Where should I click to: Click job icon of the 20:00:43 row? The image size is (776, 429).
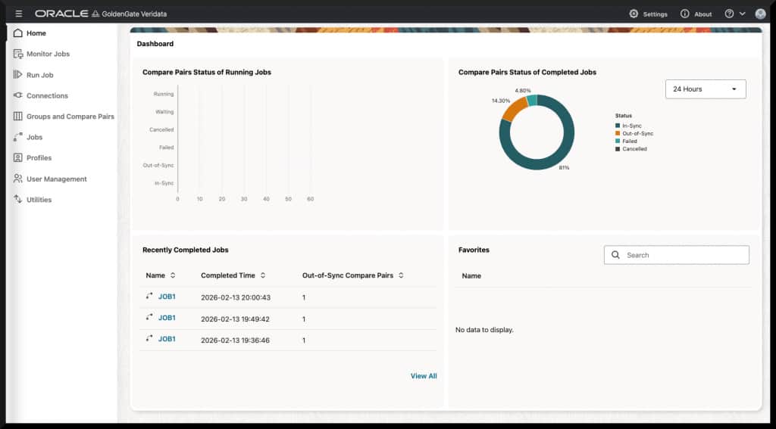[x=149, y=296]
